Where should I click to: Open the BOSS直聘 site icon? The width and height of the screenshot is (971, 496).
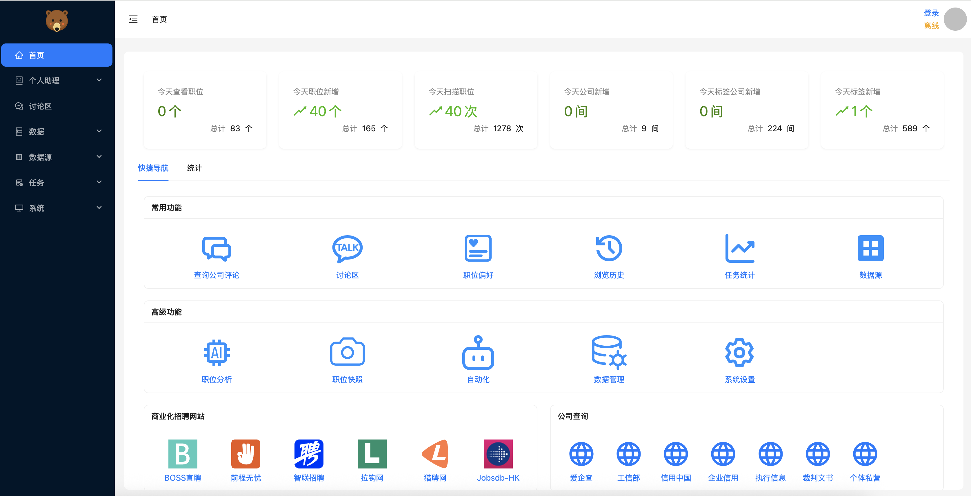pyautogui.click(x=182, y=455)
